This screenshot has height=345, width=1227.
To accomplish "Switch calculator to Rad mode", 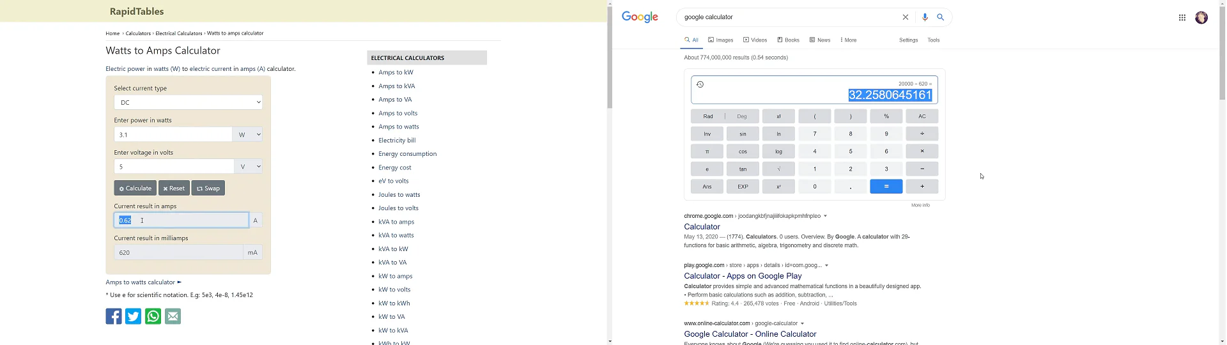I will coord(707,116).
